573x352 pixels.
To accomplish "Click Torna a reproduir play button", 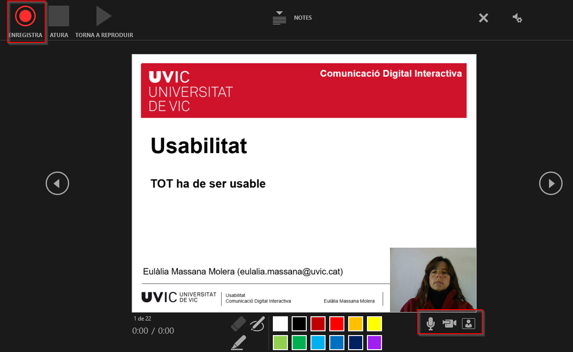I will pyautogui.click(x=103, y=16).
